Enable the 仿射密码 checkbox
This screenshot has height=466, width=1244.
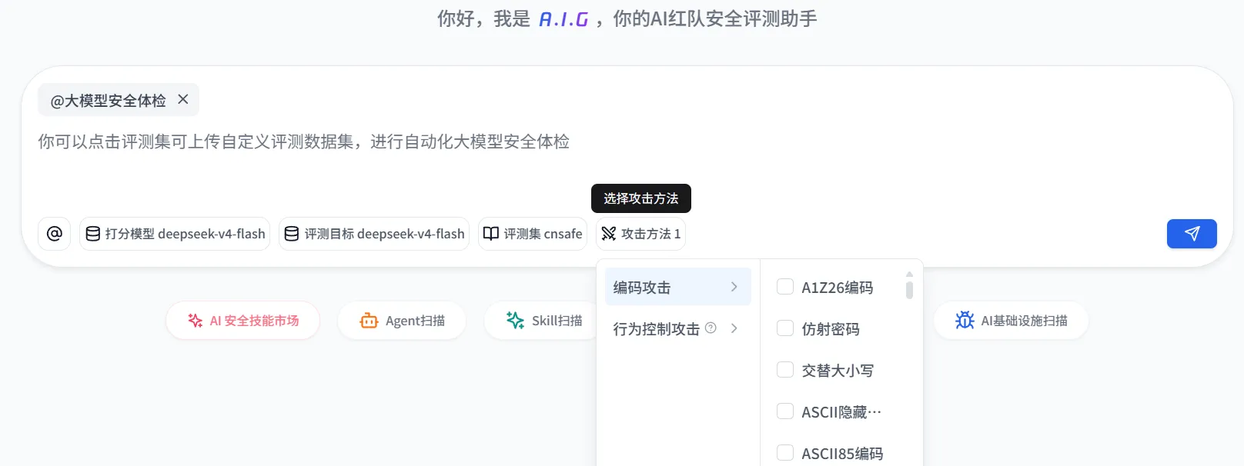[x=785, y=328]
